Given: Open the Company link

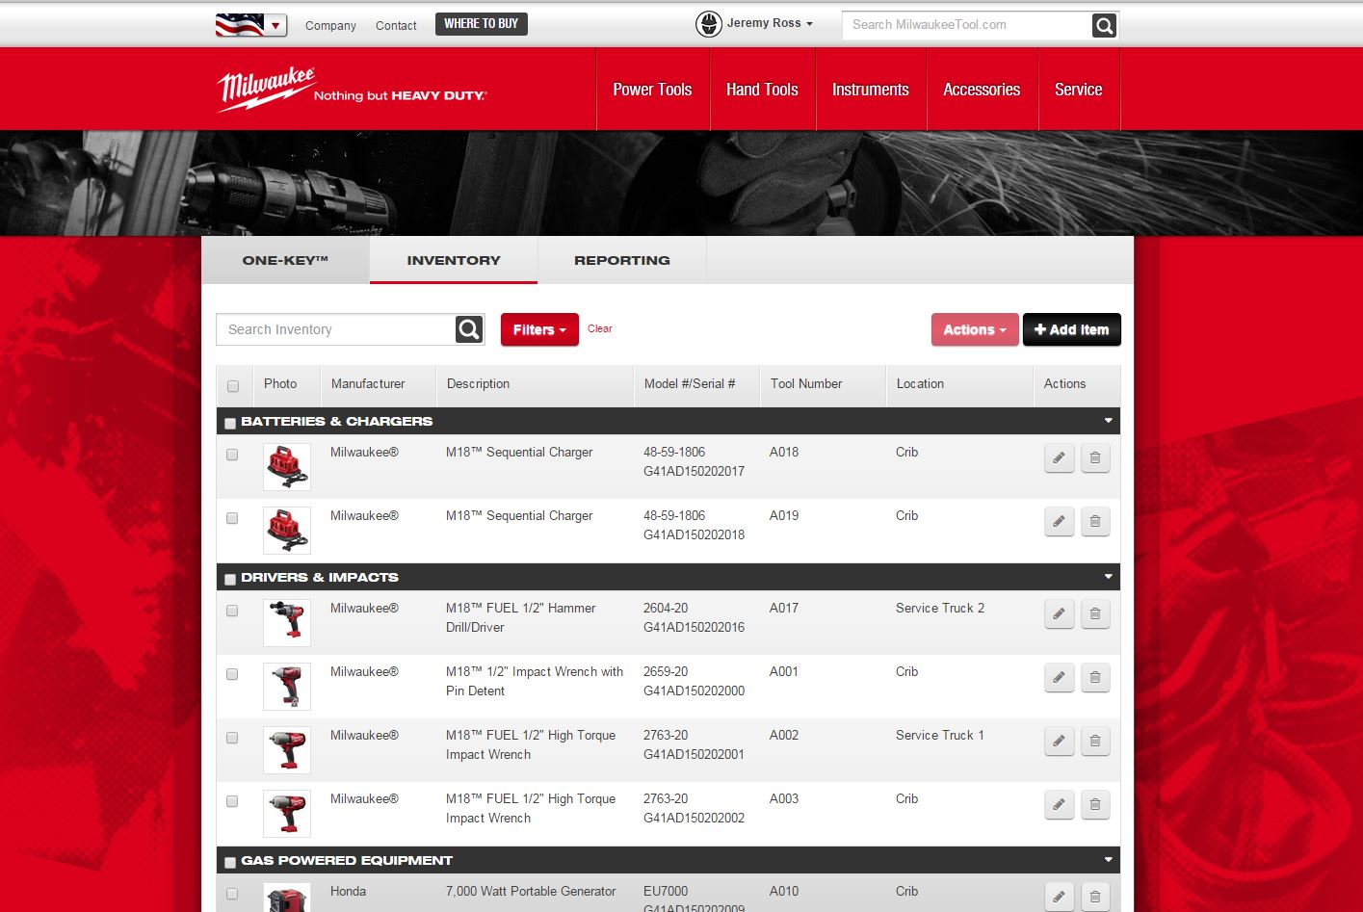Looking at the screenshot, I should click(330, 26).
